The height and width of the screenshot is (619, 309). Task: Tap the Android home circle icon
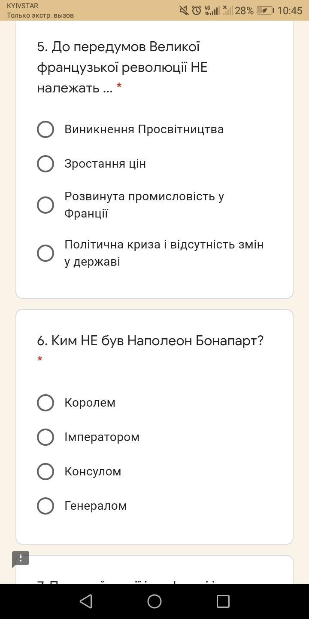[x=154, y=601]
